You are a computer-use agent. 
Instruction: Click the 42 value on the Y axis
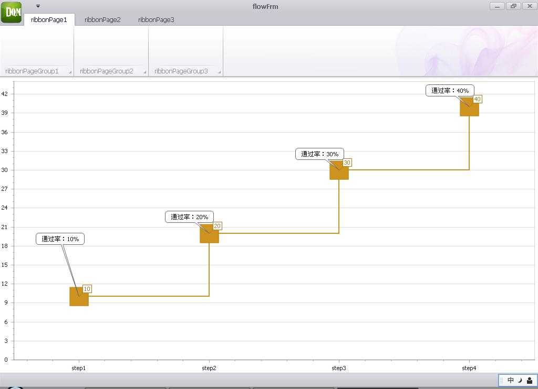[4, 94]
